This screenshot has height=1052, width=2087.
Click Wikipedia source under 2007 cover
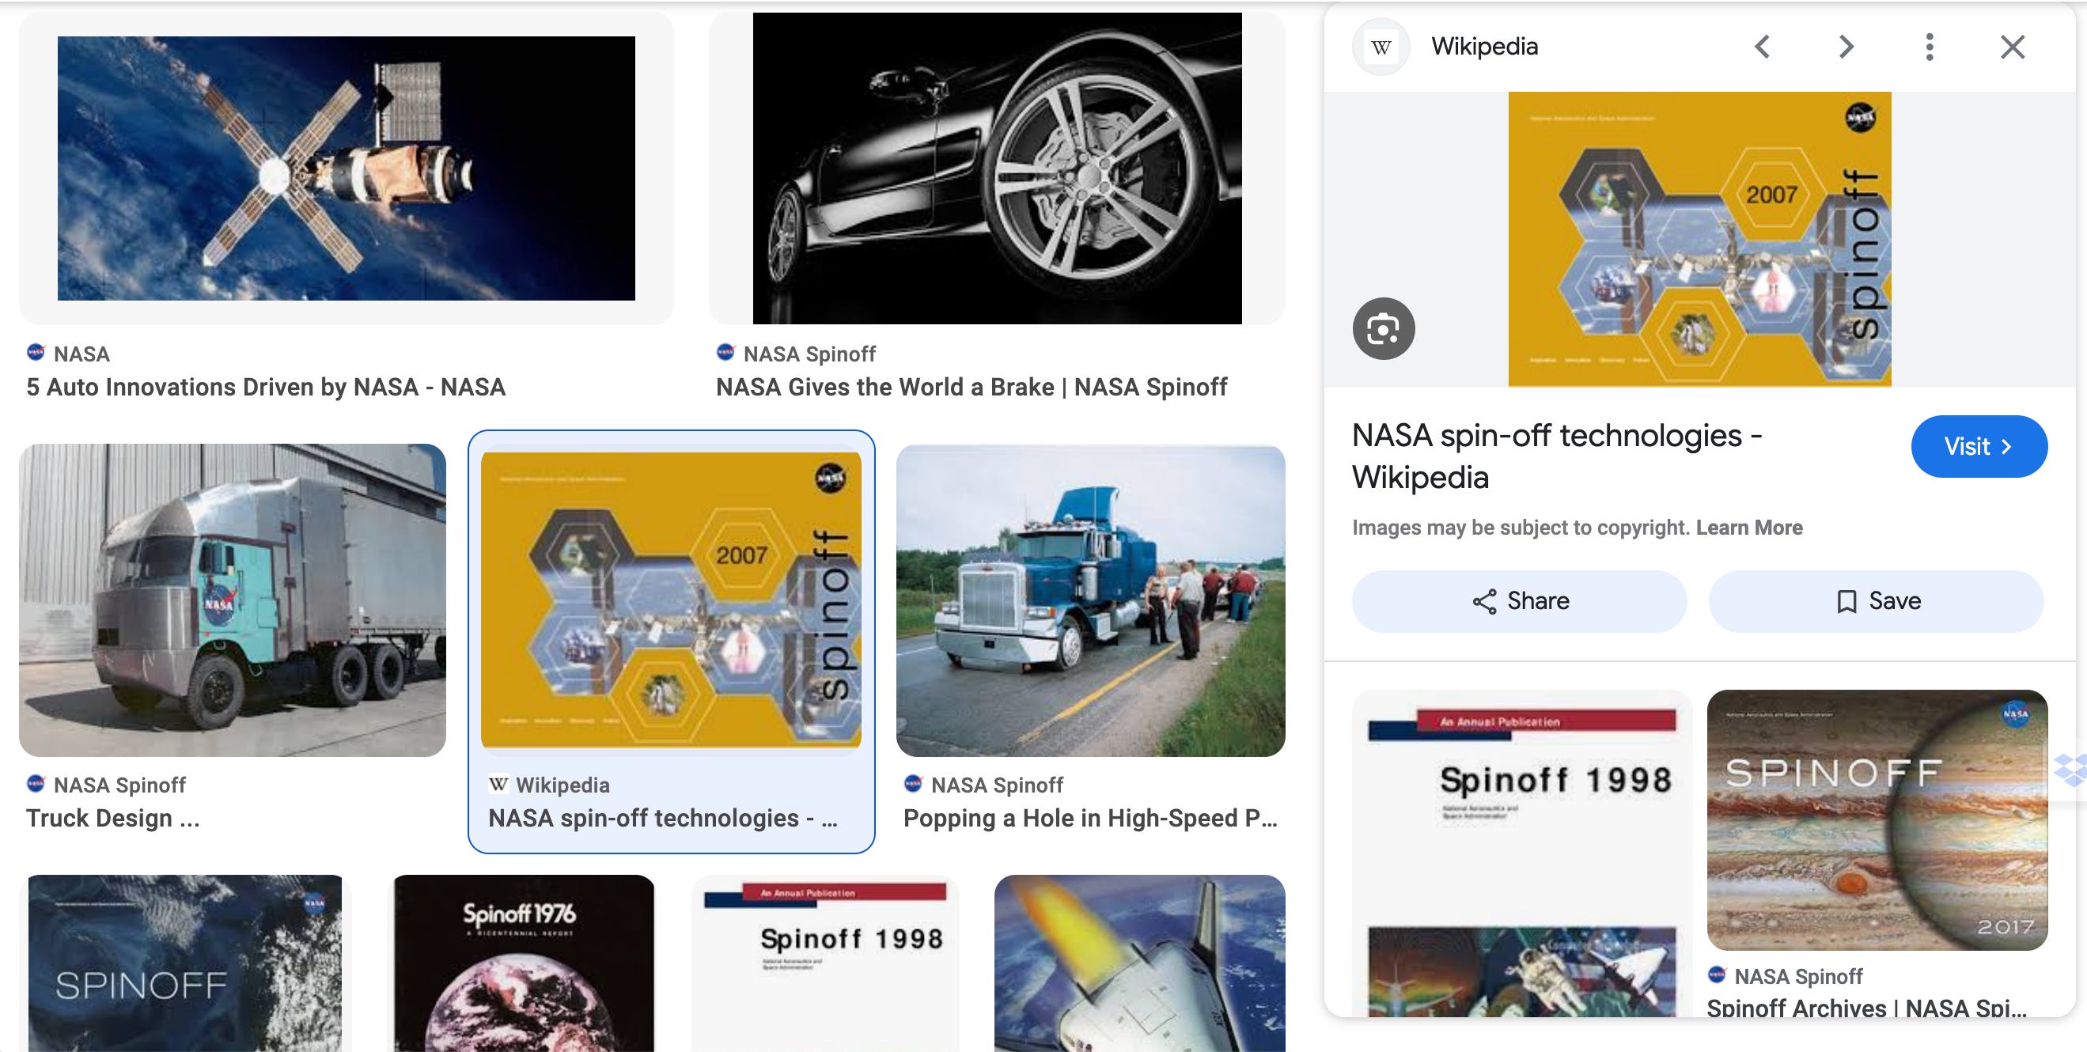(562, 785)
